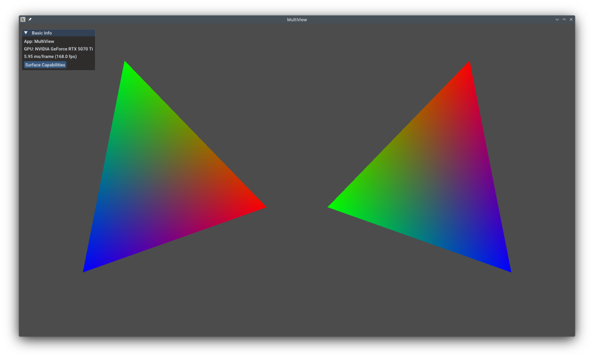Click the green apex of the left triangle
The height and width of the screenshot is (359, 594).
click(x=125, y=65)
